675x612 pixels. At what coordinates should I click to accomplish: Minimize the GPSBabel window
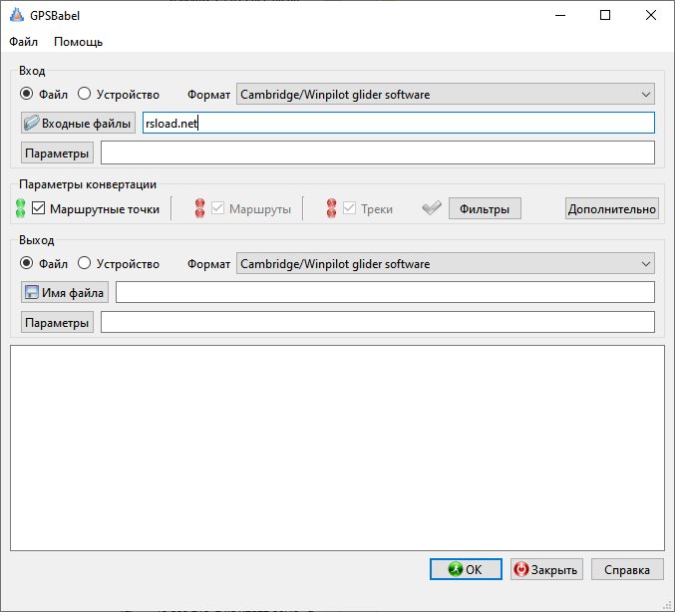pyautogui.click(x=560, y=16)
